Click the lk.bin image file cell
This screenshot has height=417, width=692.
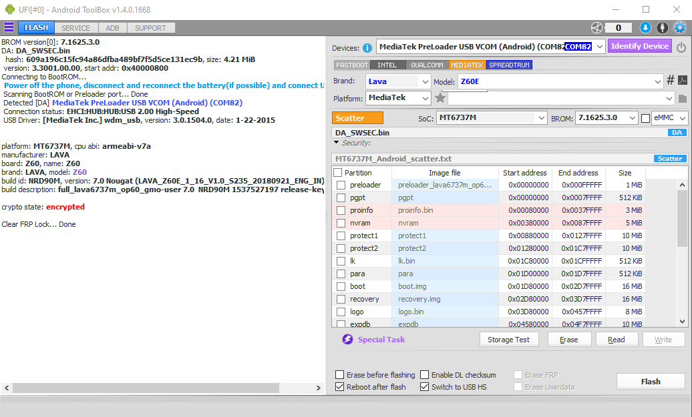pos(445,261)
